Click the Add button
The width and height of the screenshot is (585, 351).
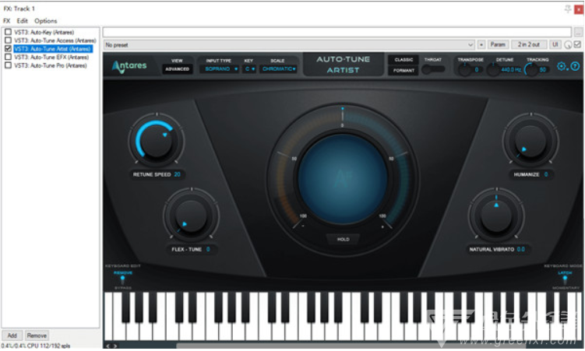pyautogui.click(x=12, y=335)
